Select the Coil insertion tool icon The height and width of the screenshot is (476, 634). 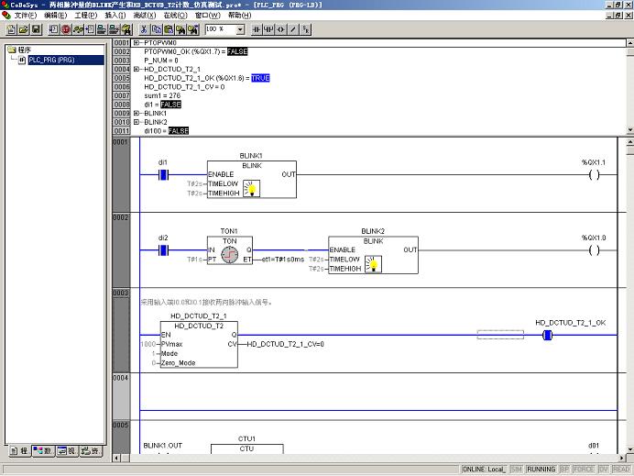pyautogui.click(x=281, y=29)
